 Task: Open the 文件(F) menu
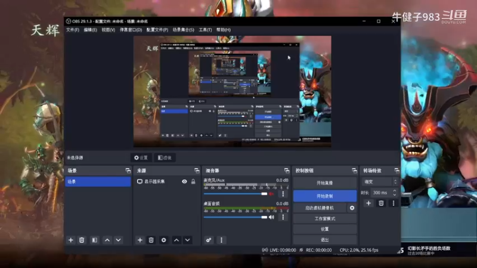[73, 30]
